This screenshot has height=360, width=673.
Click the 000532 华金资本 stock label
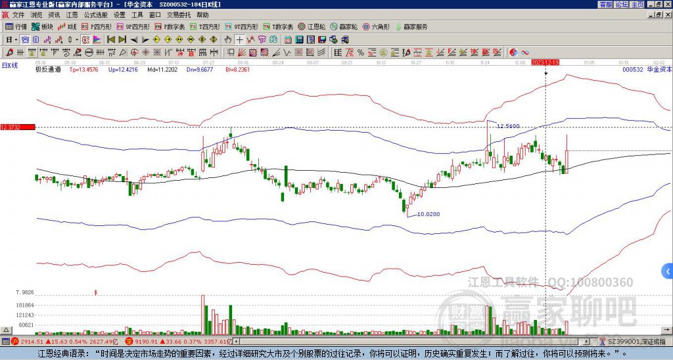tap(647, 69)
